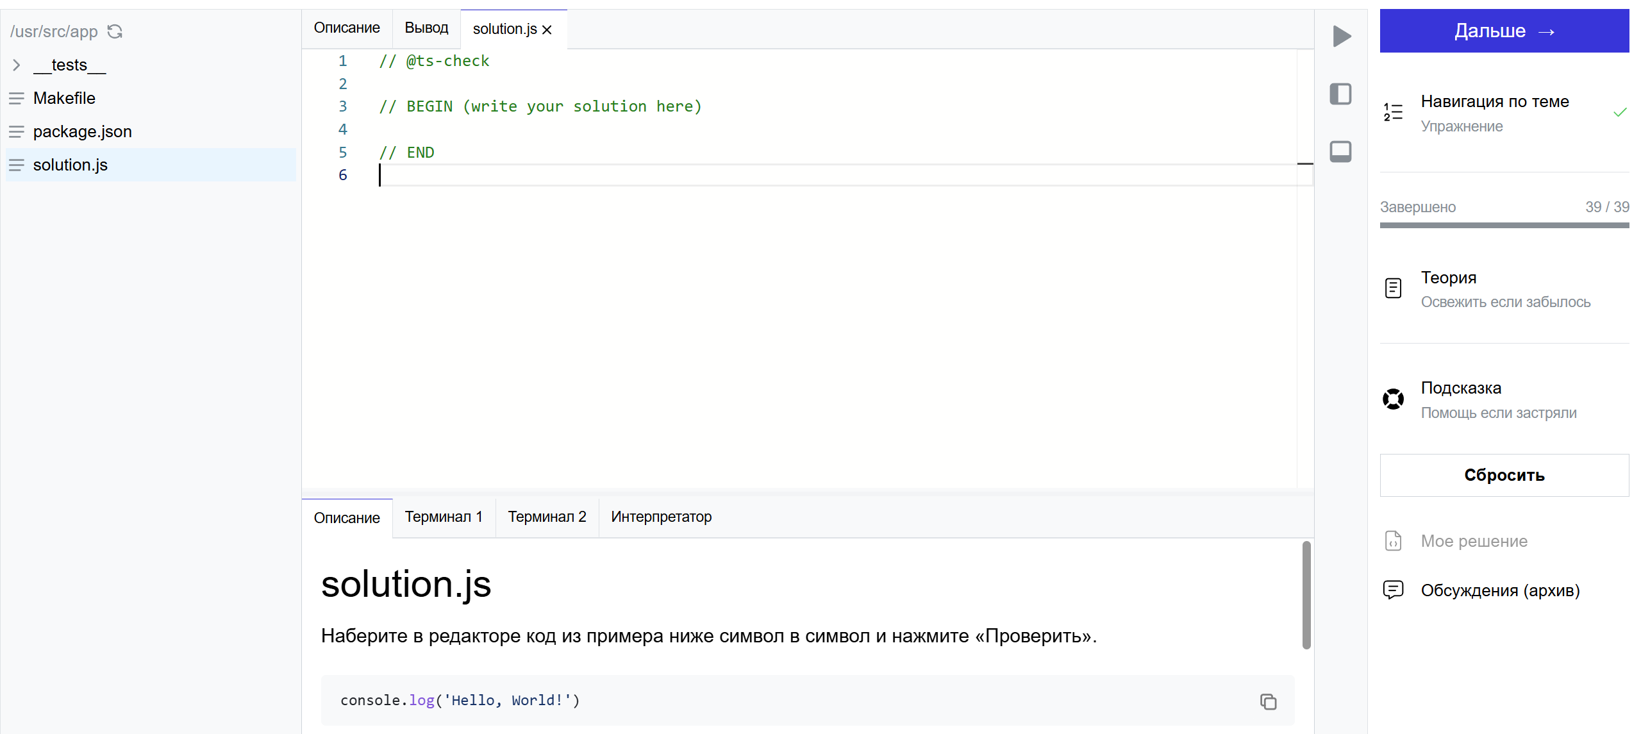Copy the example code snippet
This screenshot has height=734, width=1641.
tap(1267, 701)
